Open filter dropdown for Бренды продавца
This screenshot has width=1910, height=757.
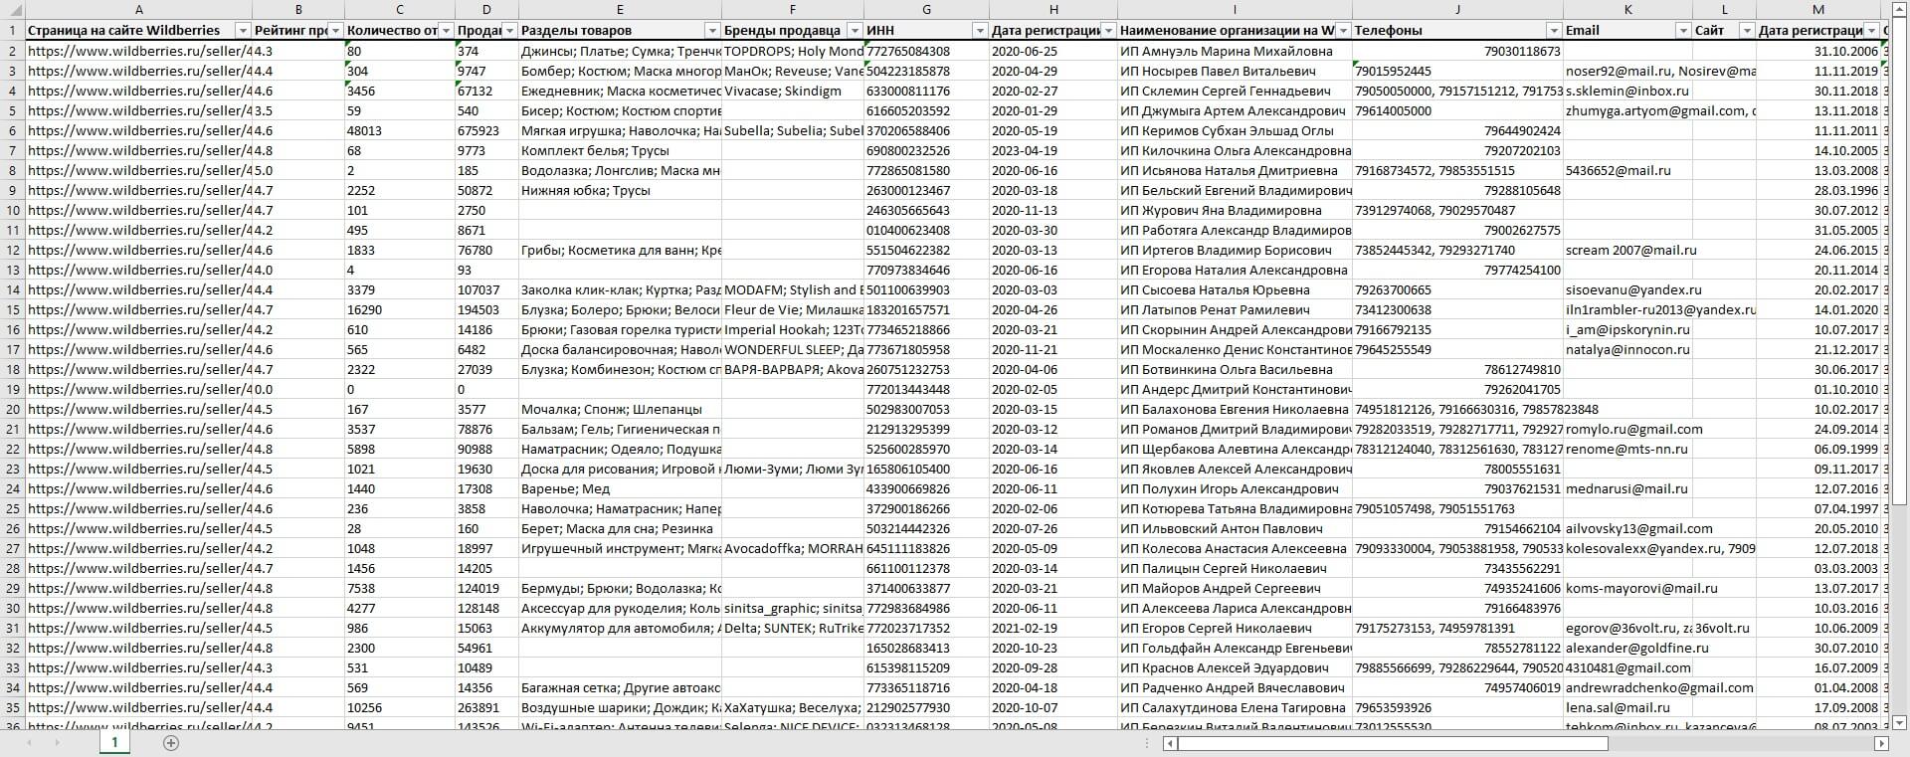[x=855, y=31]
